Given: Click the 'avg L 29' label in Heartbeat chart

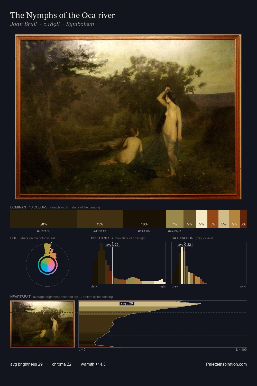Looking at the screenshot, I should click(127, 303).
